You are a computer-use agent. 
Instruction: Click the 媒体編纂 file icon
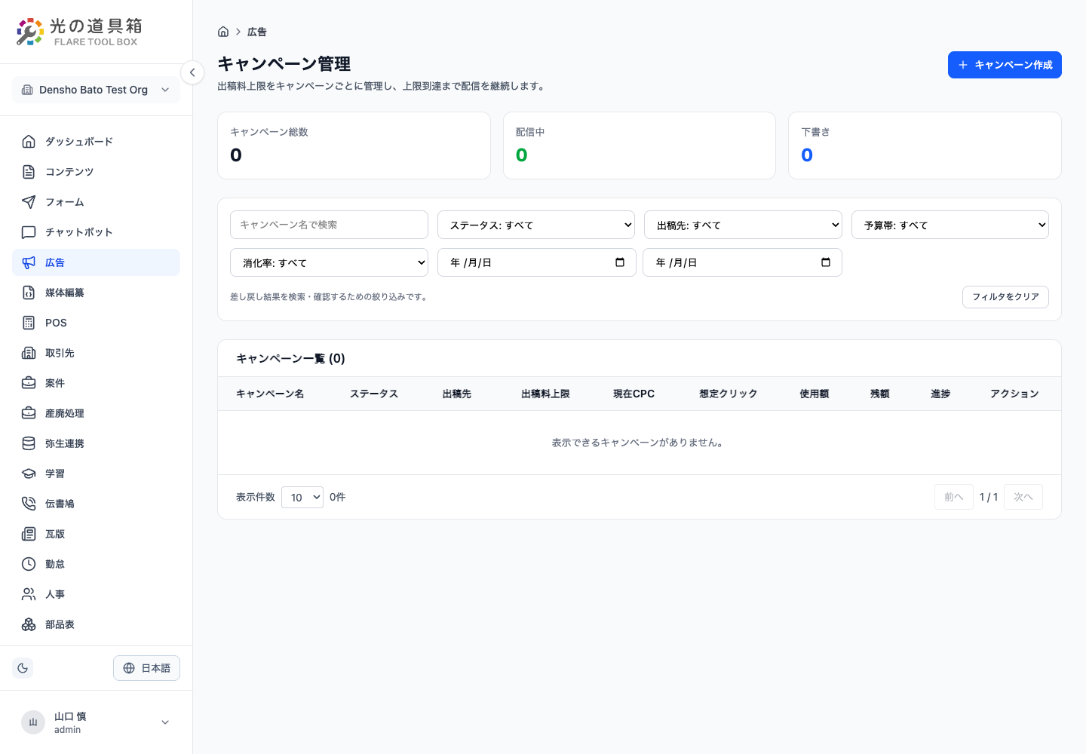pos(29,293)
